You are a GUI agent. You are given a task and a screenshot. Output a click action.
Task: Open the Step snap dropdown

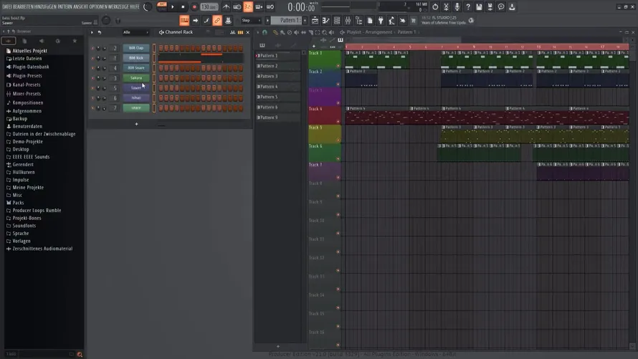[251, 20]
